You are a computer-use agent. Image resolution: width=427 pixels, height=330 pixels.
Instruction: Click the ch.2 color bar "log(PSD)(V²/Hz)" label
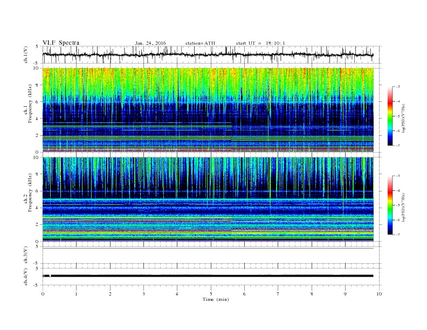point(403,207)
